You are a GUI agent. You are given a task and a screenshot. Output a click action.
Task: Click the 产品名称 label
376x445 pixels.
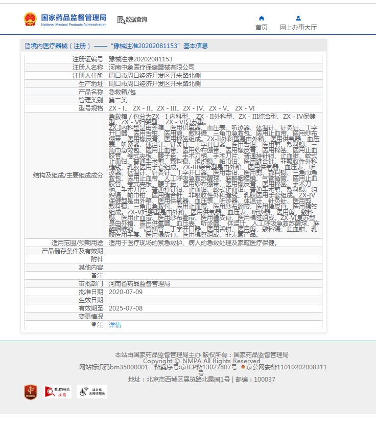pos(91,92)
